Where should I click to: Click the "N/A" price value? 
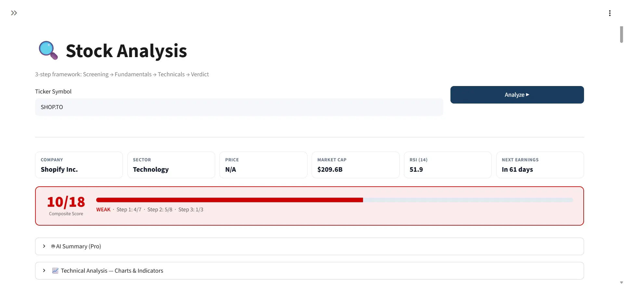click(x=231, y=169)
